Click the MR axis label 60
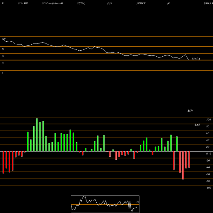The image size is (213, 213). point(208,133)
